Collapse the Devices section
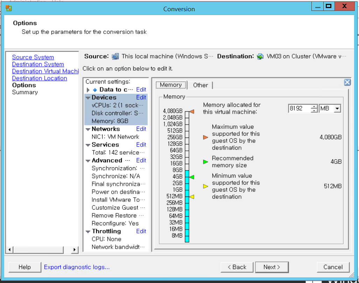Image resolution: width=359 pixels, height=283 pixels. (88, 98)
